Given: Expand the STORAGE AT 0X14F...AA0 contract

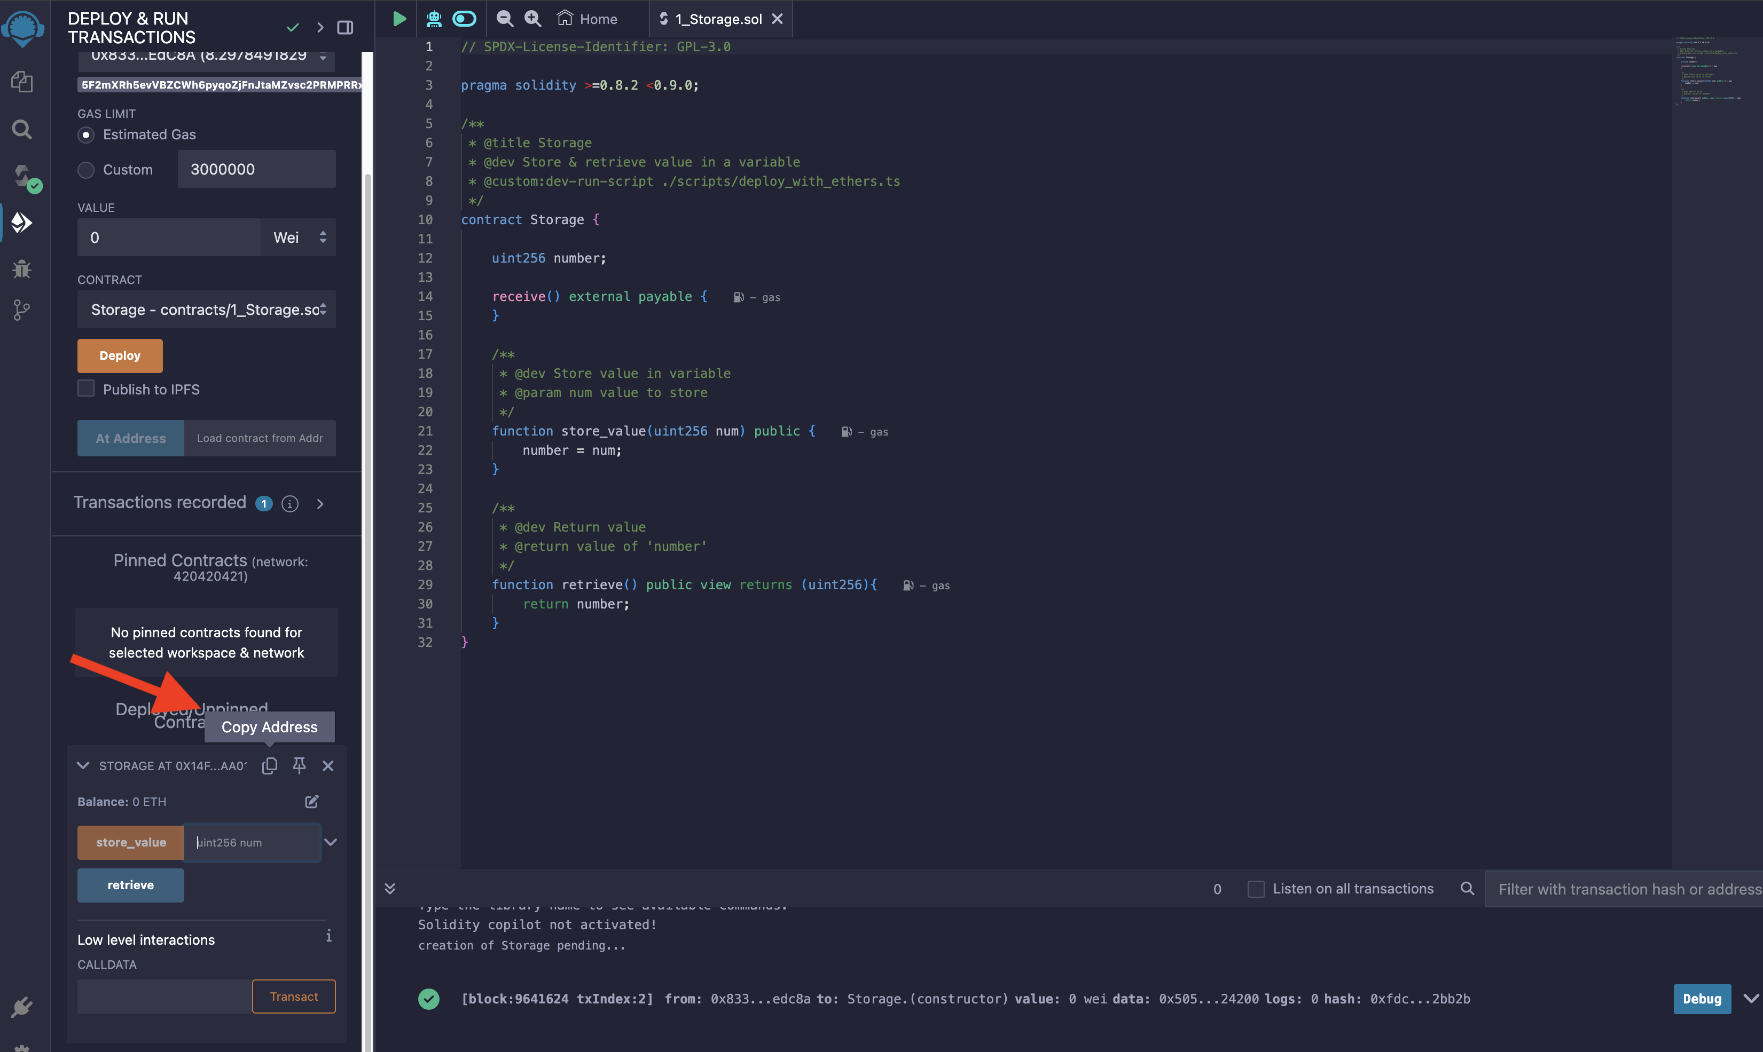Looking at the screenshot, I should (x=81, y=765).
